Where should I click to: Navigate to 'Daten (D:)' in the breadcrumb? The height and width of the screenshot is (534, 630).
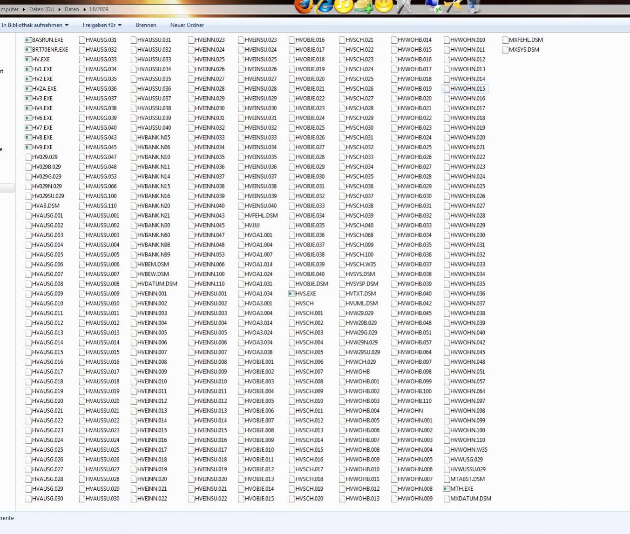[x=41, y=9]
